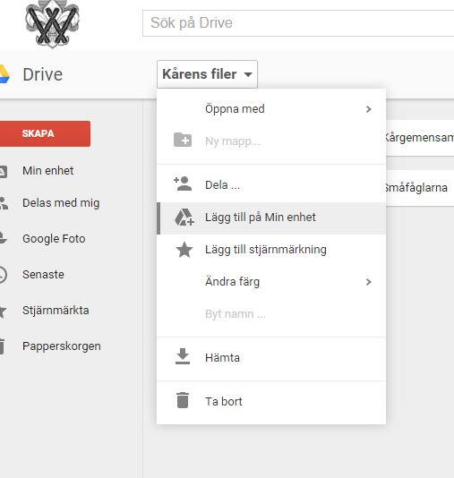Click the trash can icon in menu
454x478 pixels.
183,400
